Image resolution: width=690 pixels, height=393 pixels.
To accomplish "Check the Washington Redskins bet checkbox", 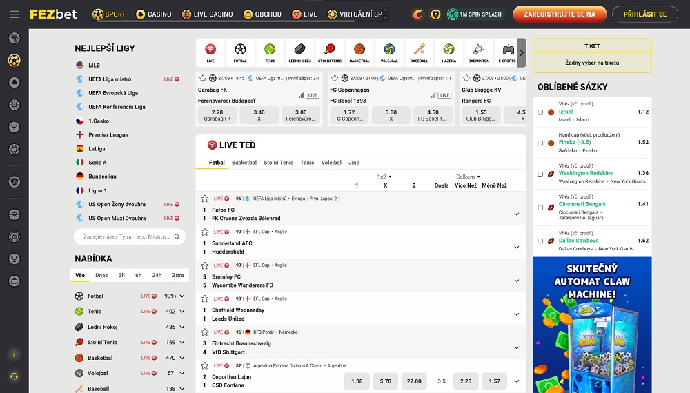I will (x=540, y=174).
